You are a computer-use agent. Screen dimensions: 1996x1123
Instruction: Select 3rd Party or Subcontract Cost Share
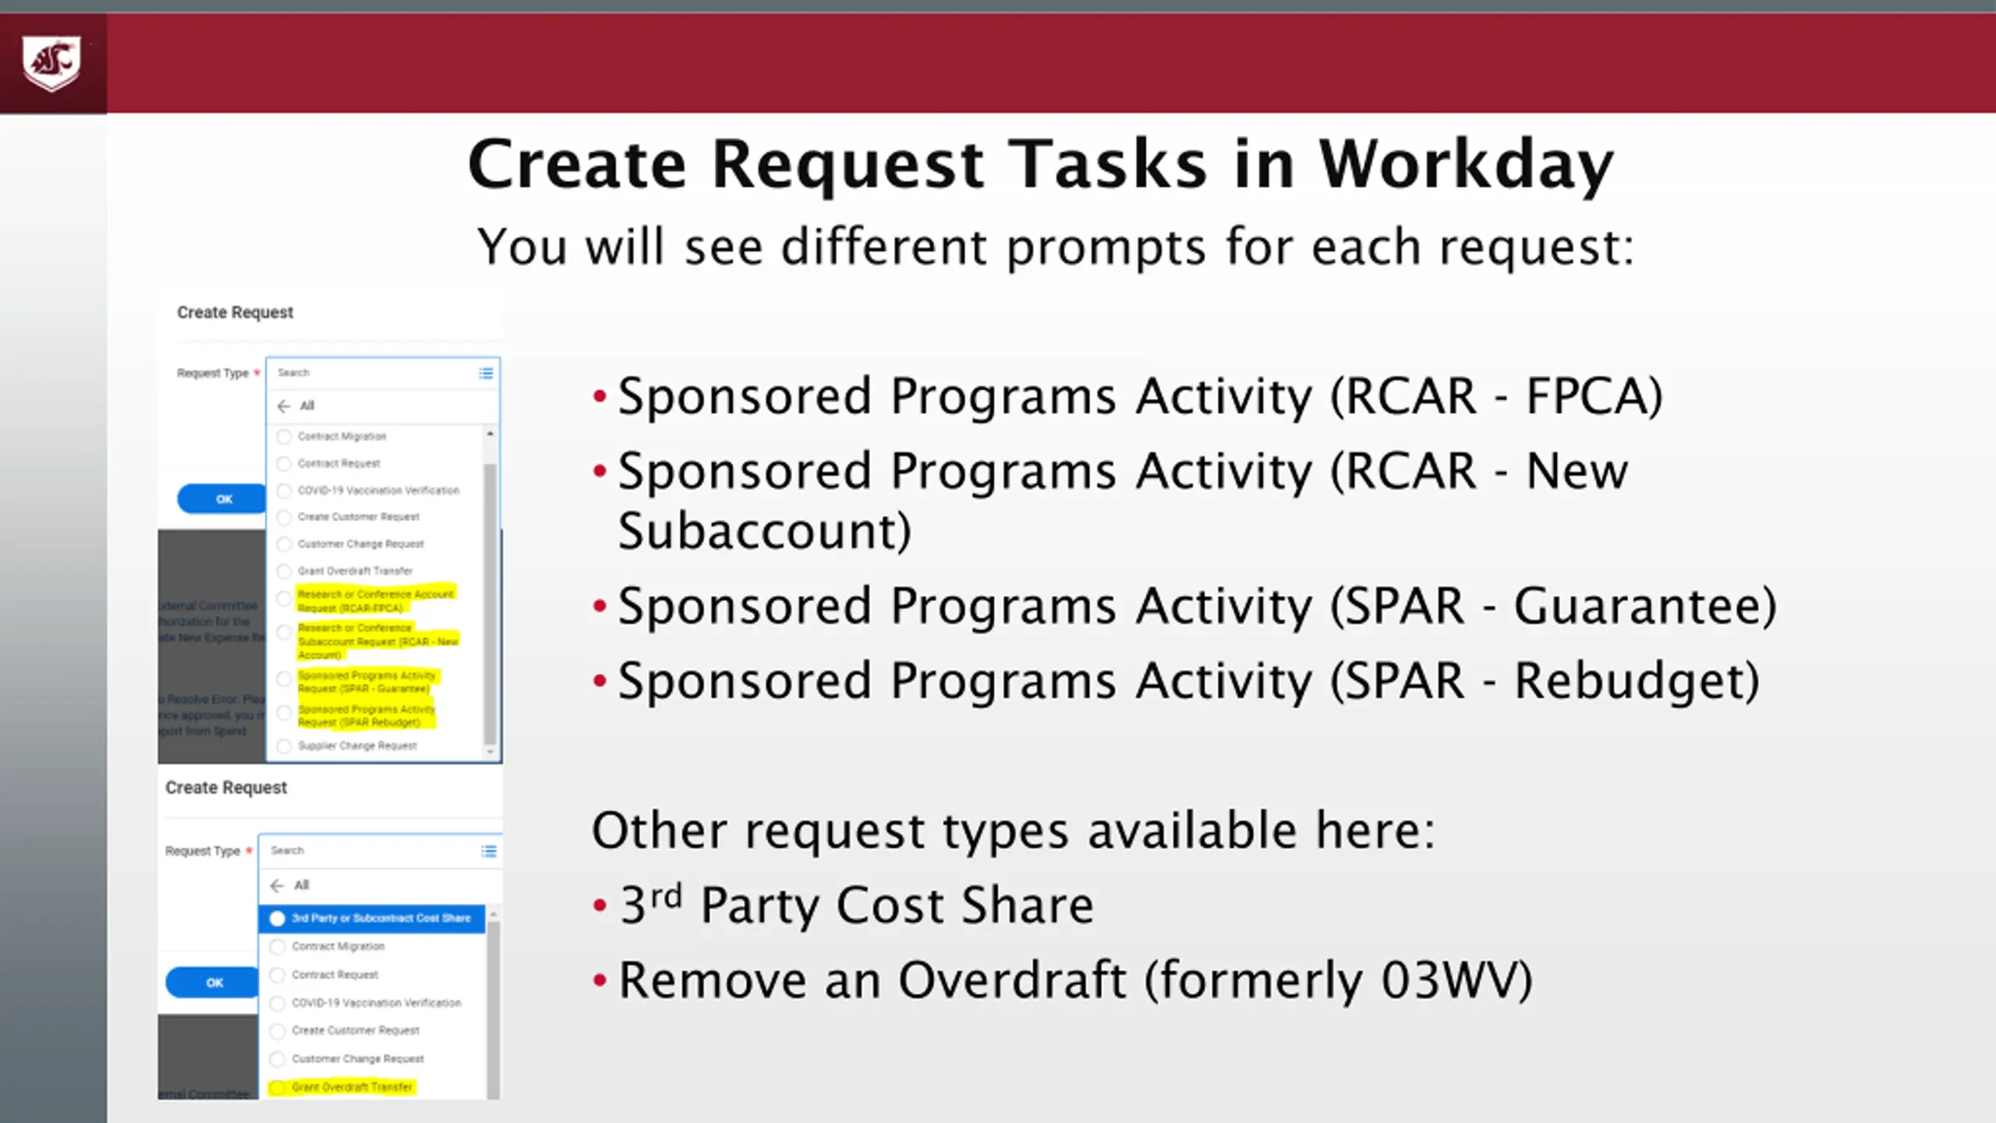pos(371,919)
